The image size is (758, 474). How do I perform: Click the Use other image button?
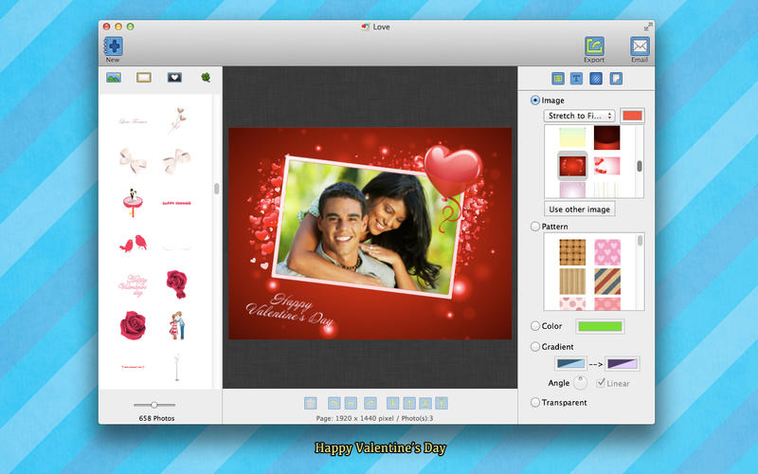[x=580, y=209]
